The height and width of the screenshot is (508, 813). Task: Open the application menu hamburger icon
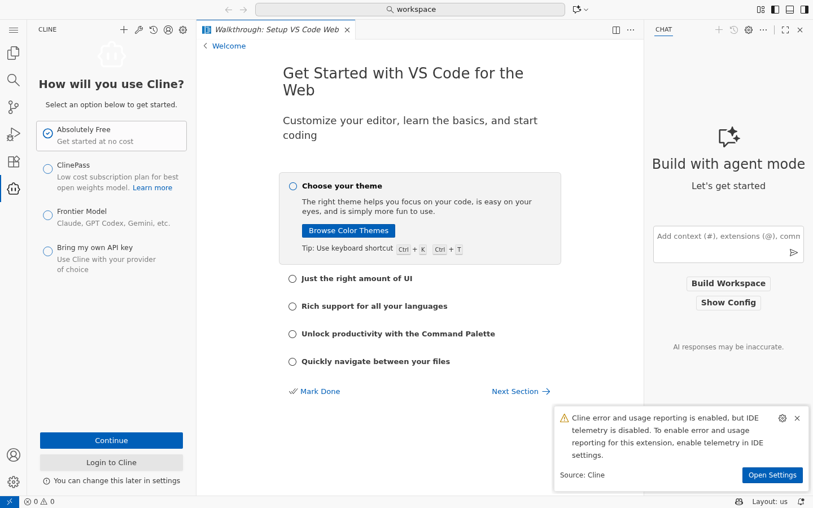(14, 30)
